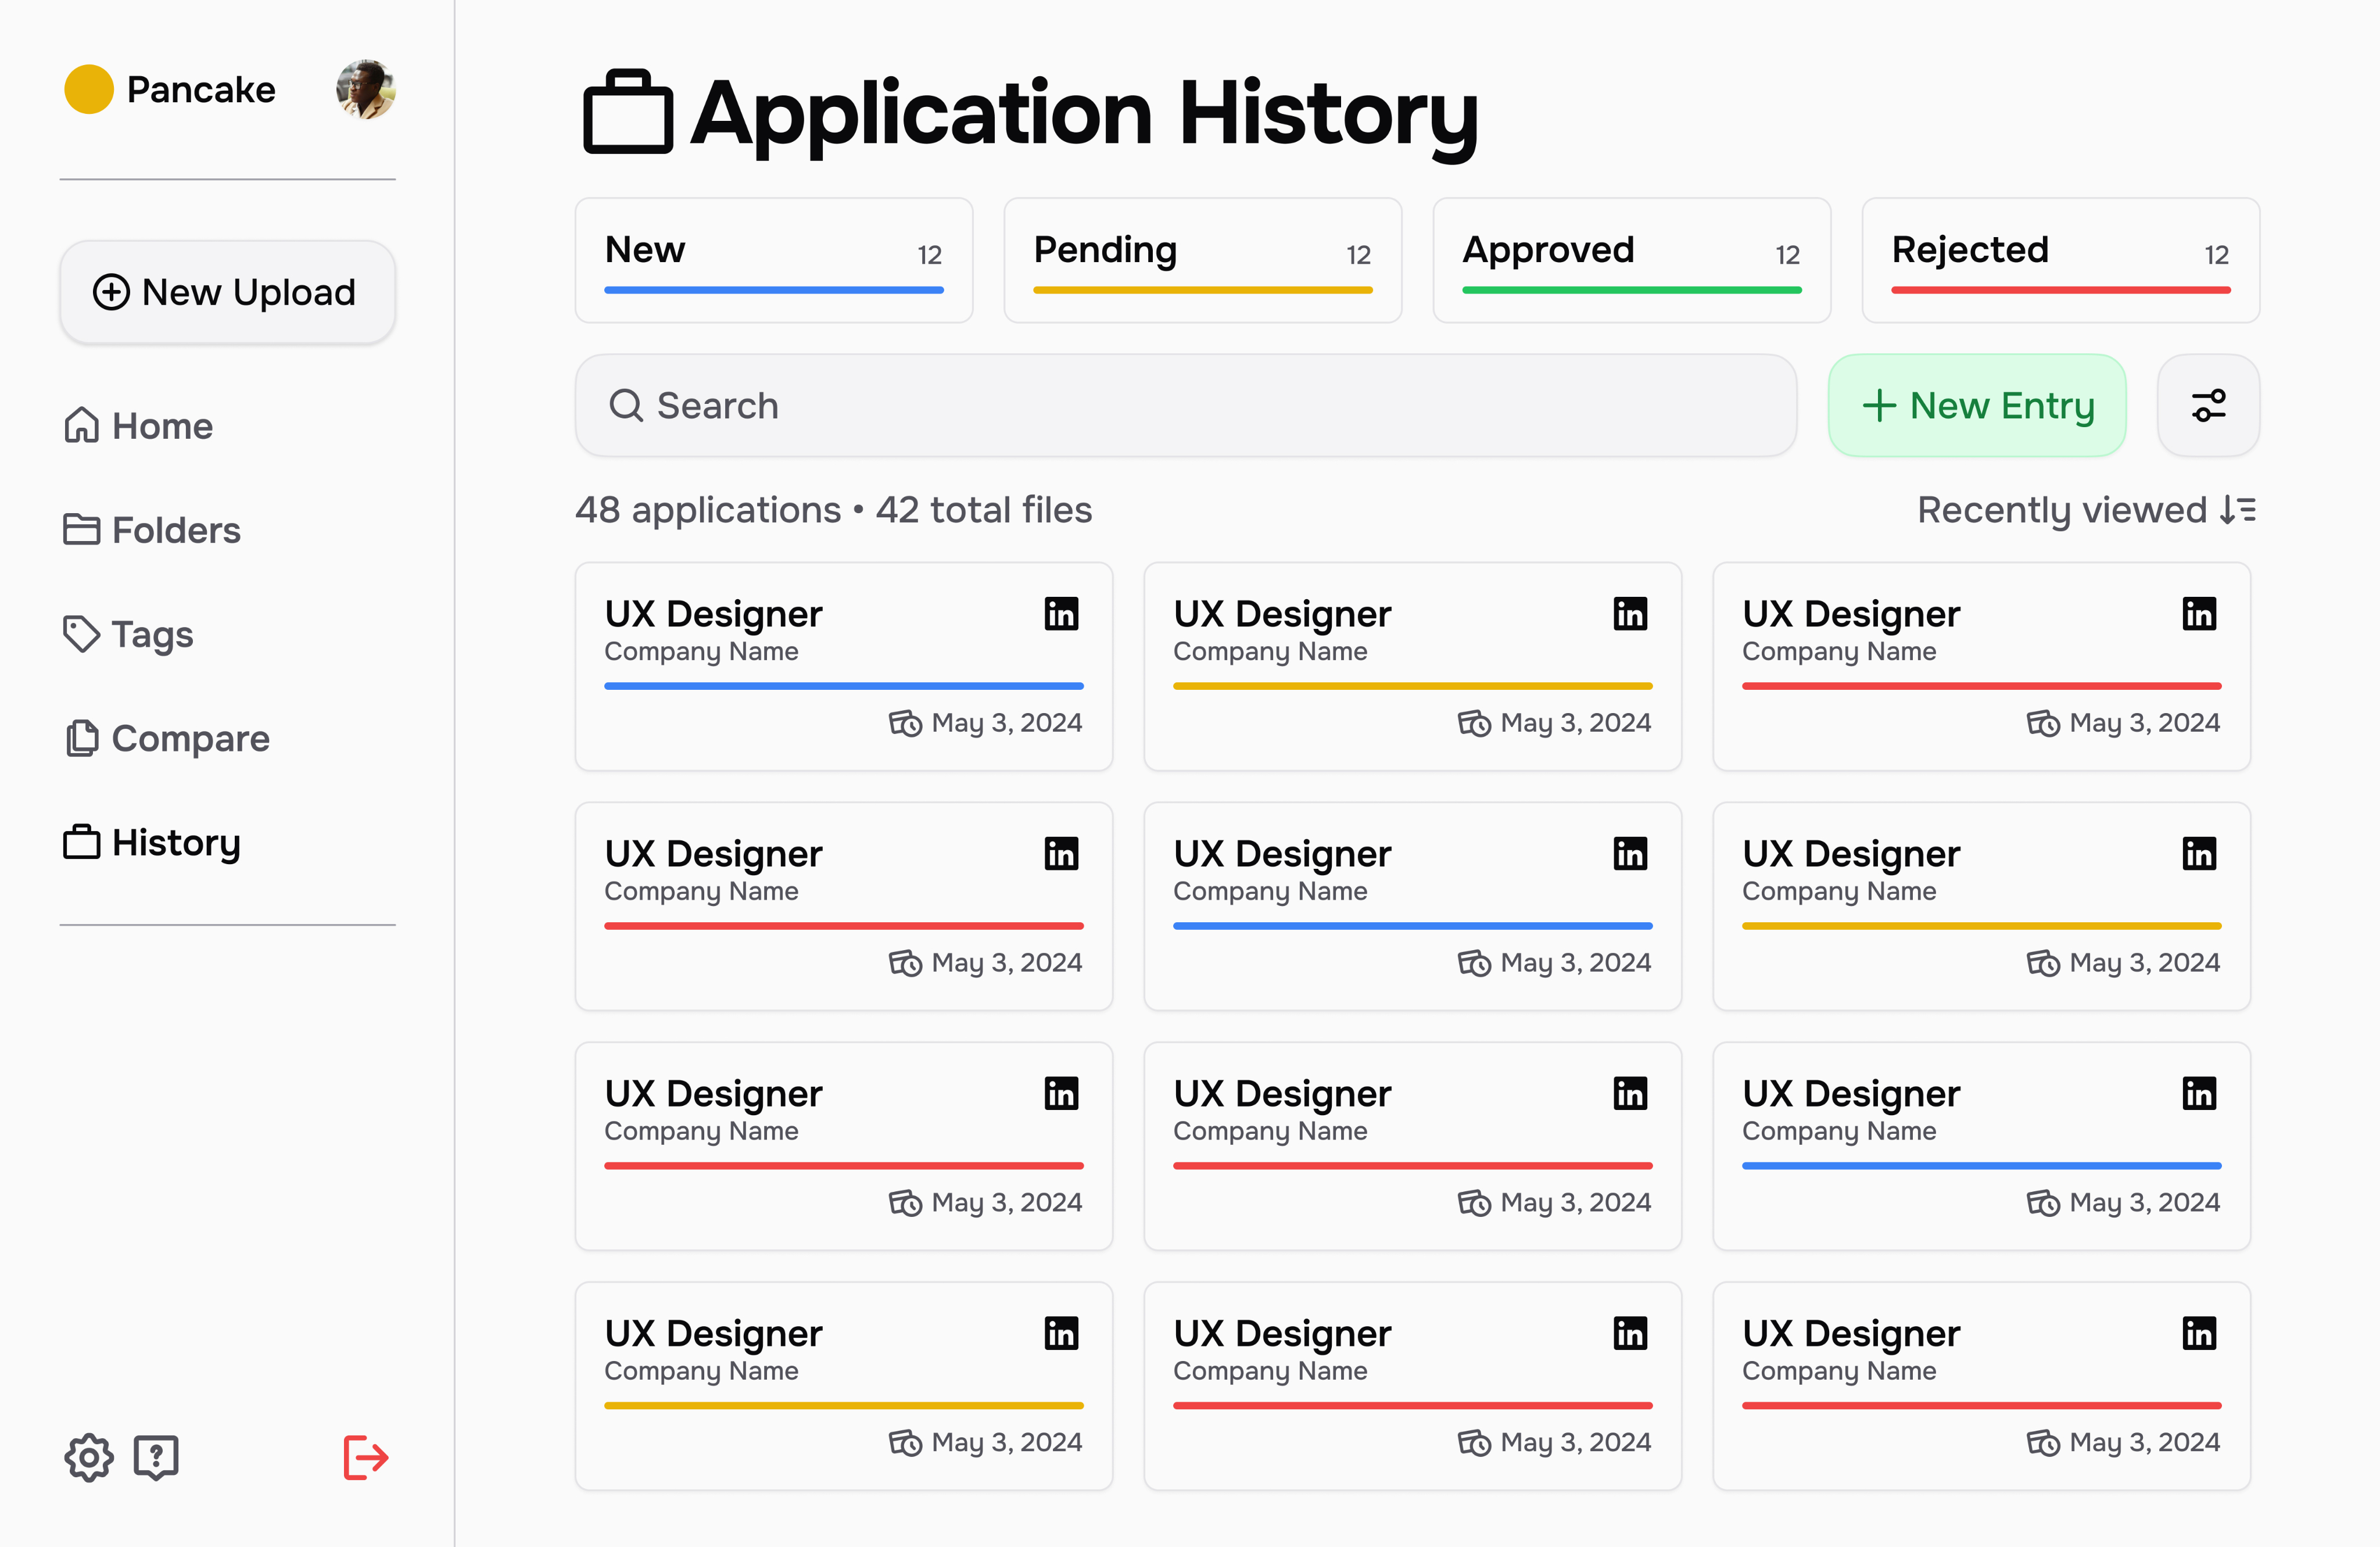This screenshot has height=1547, width=2380.
Task: Click inside the Search input field
Action: pyautogui.click(x=1100, y=405)
